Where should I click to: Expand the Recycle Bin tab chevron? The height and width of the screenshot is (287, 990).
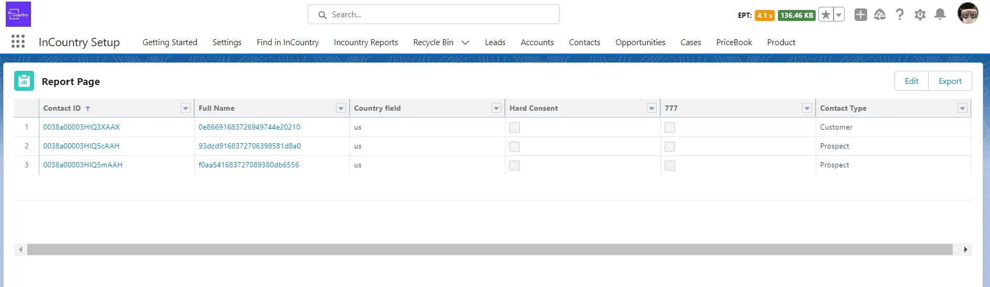coord(465,42)
